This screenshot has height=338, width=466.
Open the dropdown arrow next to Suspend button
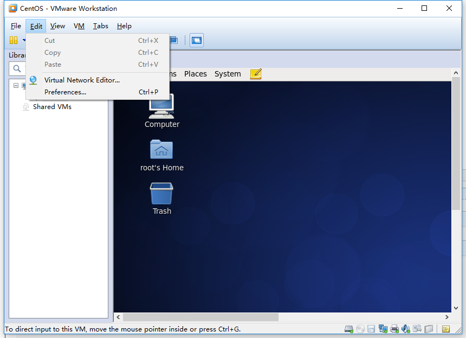point(24,40)
